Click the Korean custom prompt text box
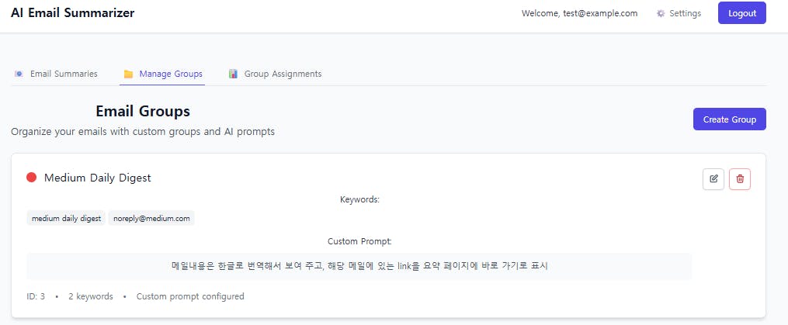Viewport: 788px width, 325px height. pos(359,266)
